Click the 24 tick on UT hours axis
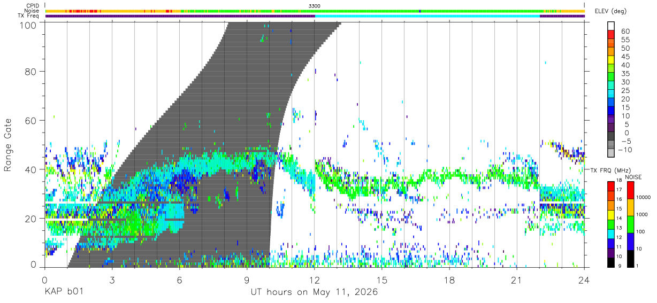The height and width of the screenshot is (303, 657). tap(584, 280)
